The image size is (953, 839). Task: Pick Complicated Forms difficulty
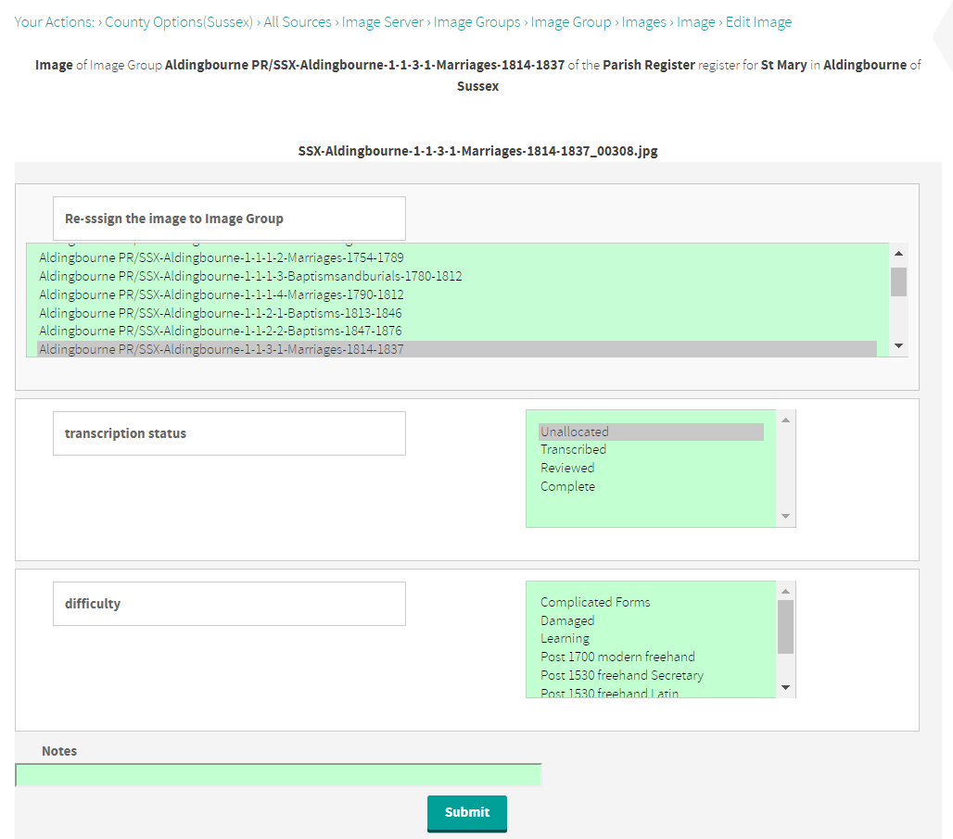click(595, 602)
